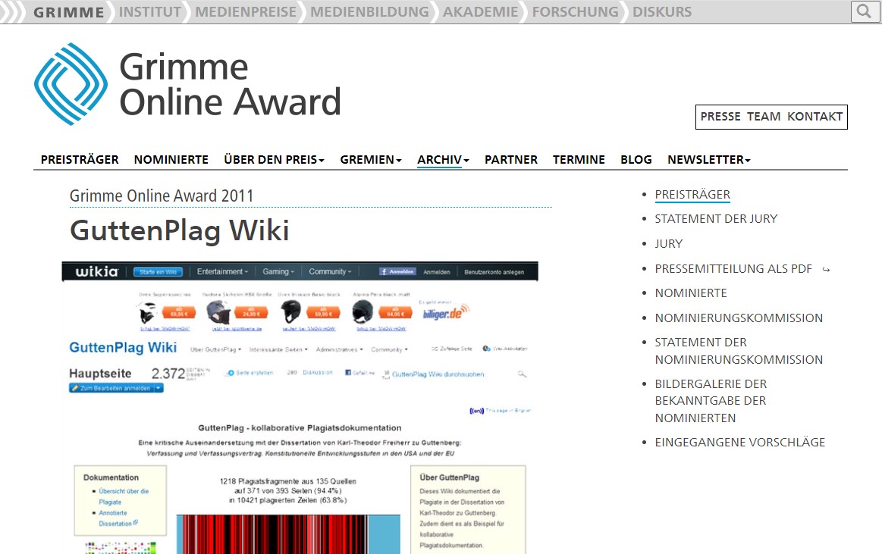This screenshot has height=554, width=882.
Task: Click the GuttenPlag Wiki screenshot image
Action: (x=300, y=408)
